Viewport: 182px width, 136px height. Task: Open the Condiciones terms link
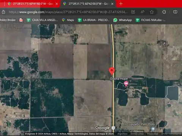coord(137,134)
